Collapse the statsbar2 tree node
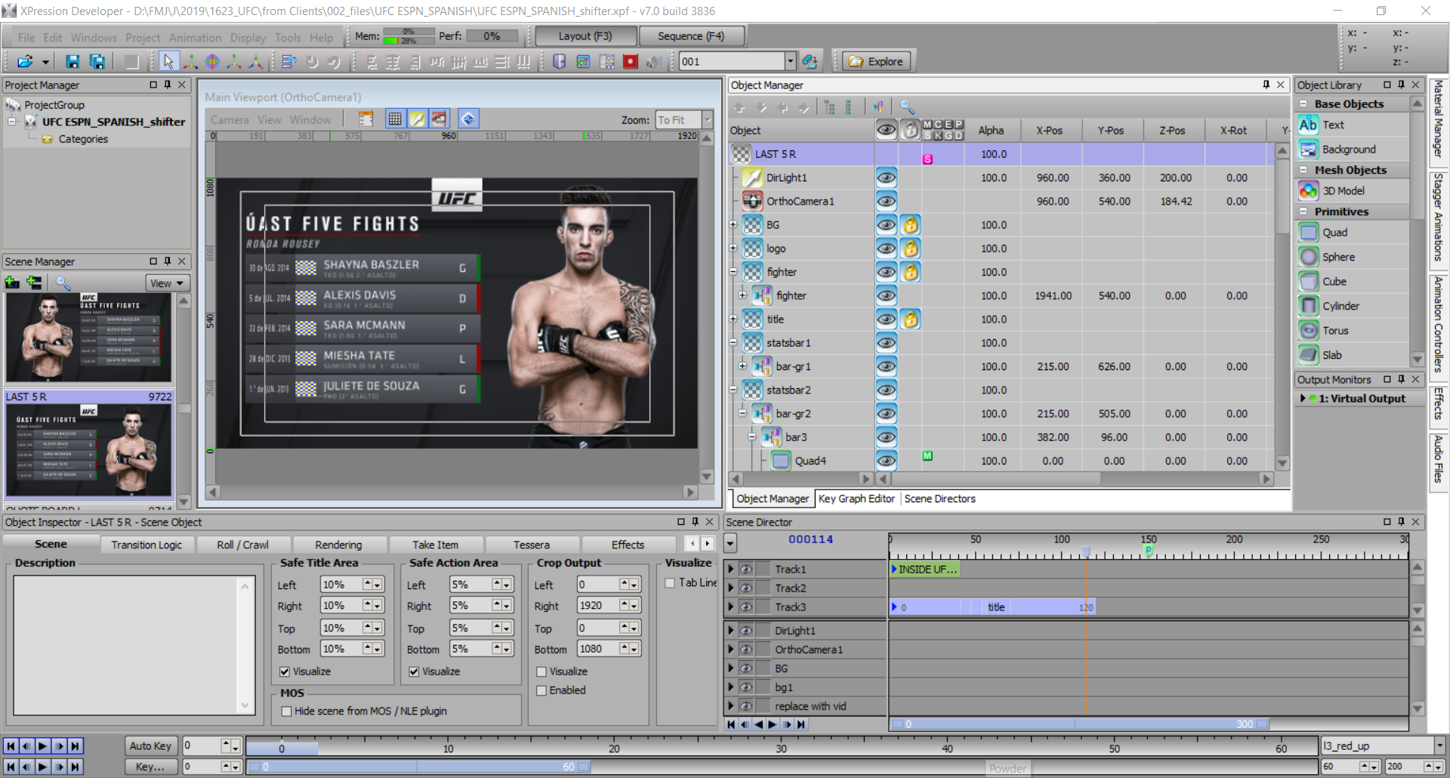Viewport: 1450px width, 778px height. tap(733, 390)
